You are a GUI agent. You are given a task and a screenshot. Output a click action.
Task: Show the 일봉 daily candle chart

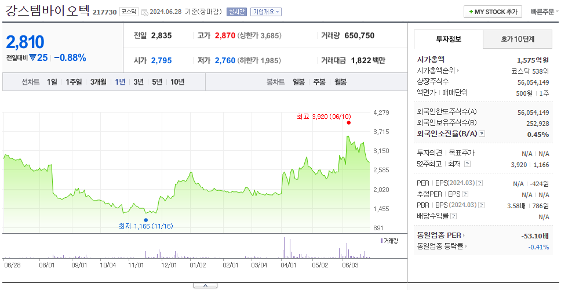(298, 82)
